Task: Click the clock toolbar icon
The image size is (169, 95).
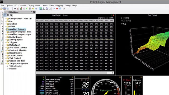Action: click(x=24, y=9)
